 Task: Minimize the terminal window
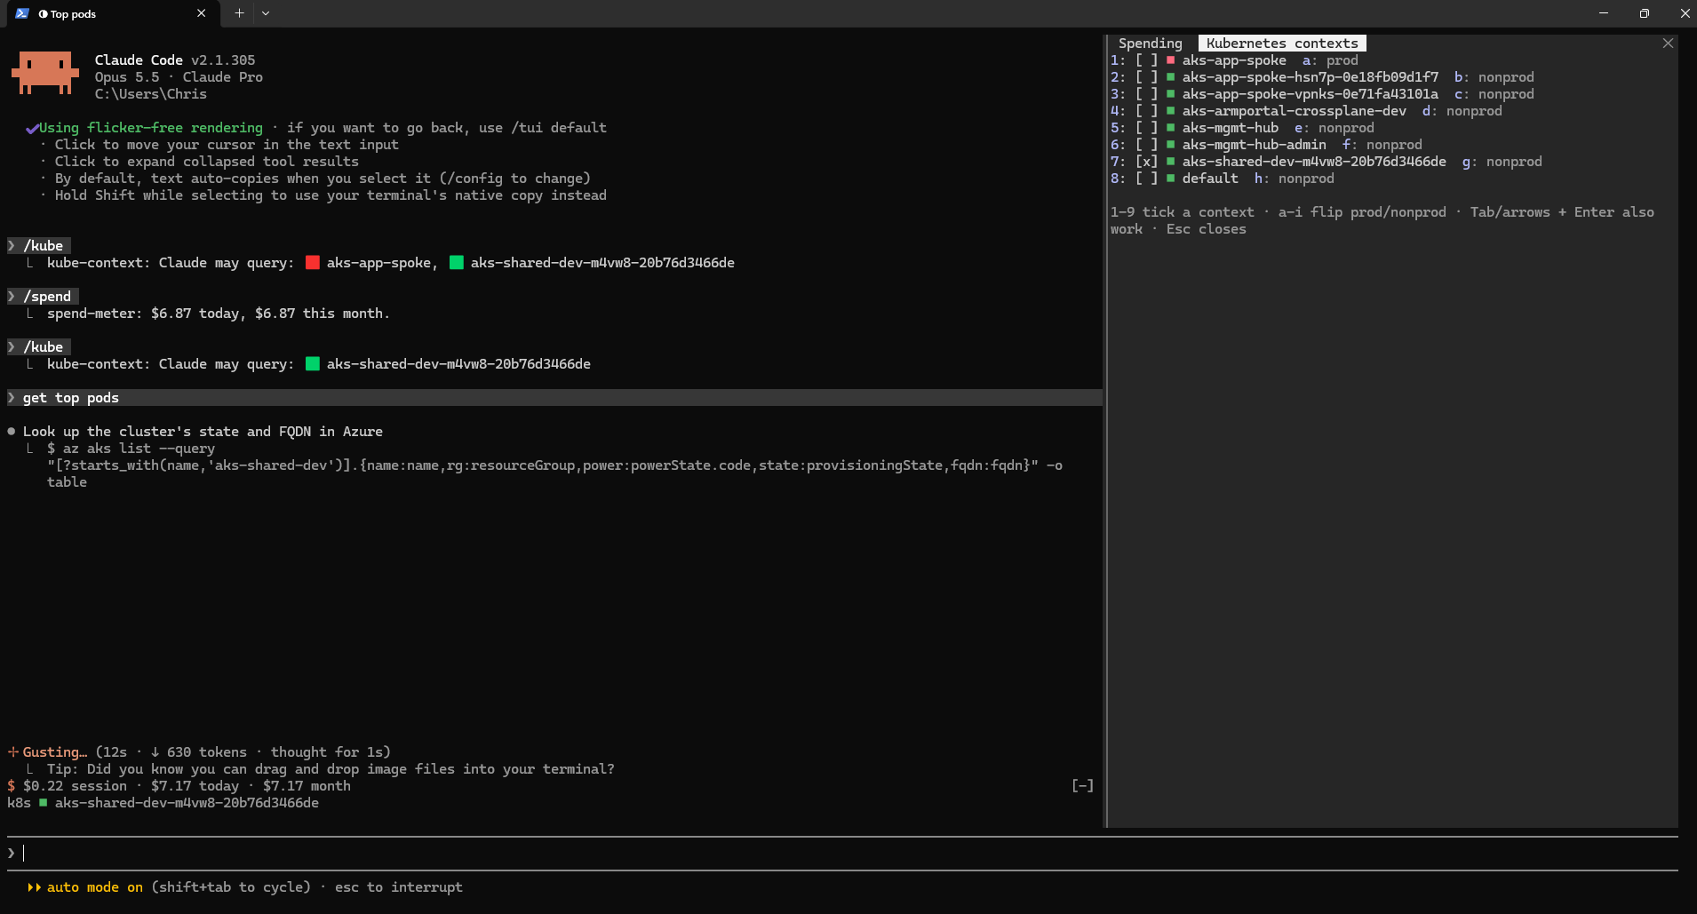pyautogui.click(x=1604, y=13)
